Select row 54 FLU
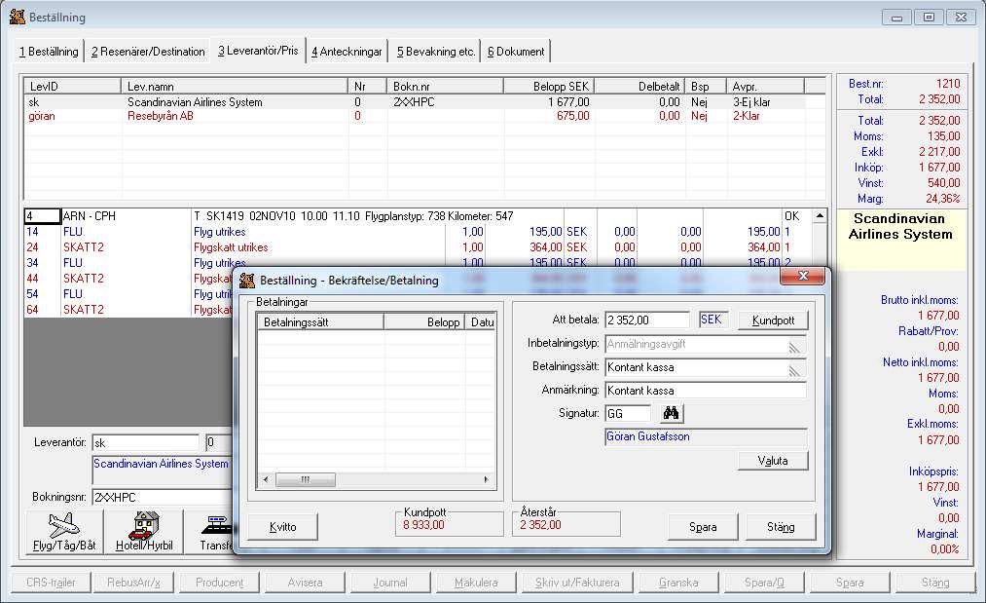Screen dimensions: 986x603 [128, 294]
